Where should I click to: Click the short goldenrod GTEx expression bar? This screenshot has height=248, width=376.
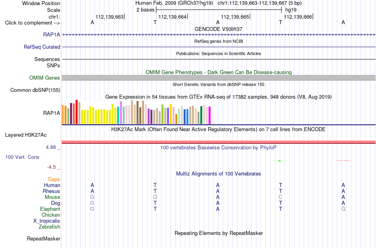[176, 119]
